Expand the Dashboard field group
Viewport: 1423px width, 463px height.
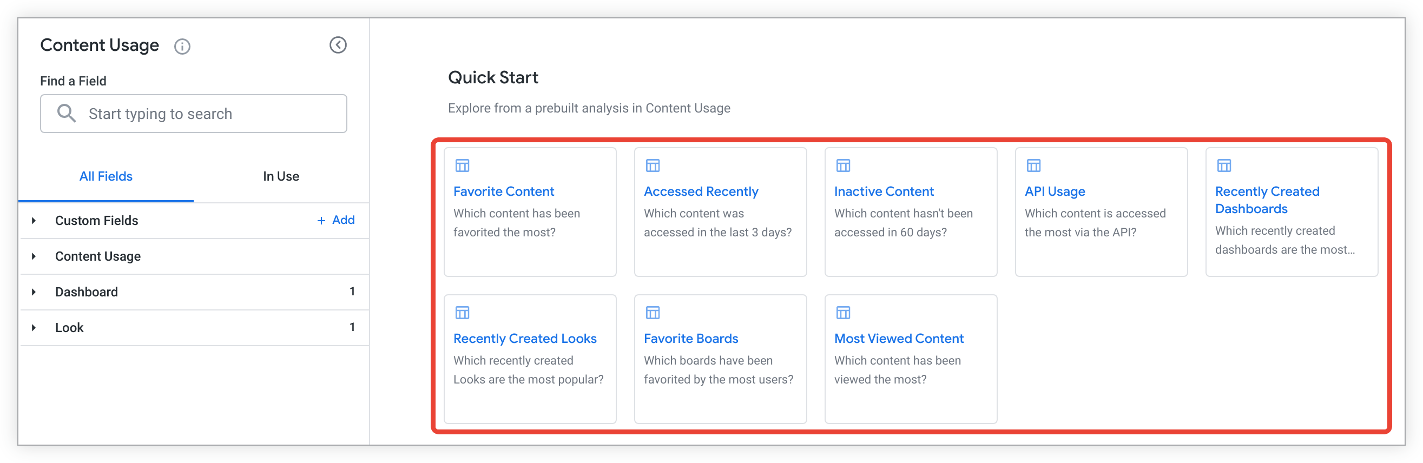click(x=34, y=292)
